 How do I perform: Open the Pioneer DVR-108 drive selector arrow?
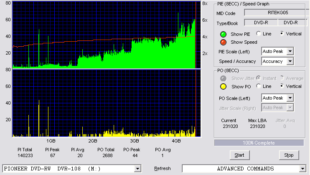pos(137,169)
